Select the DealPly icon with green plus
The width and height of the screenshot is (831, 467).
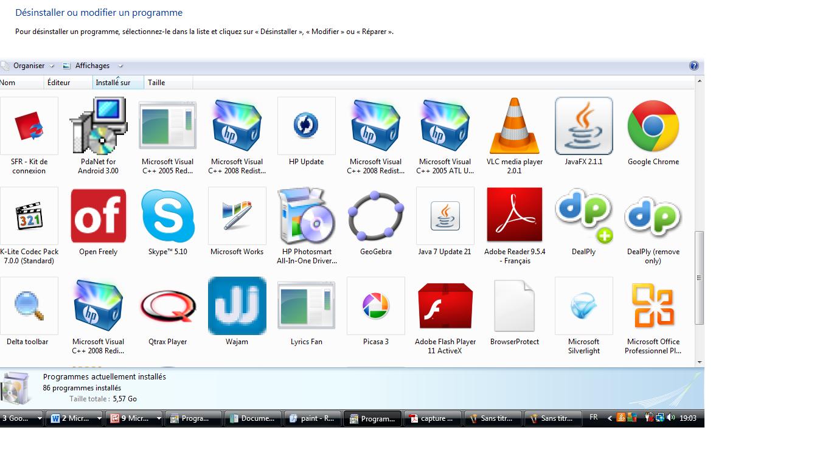pos(584,216)
